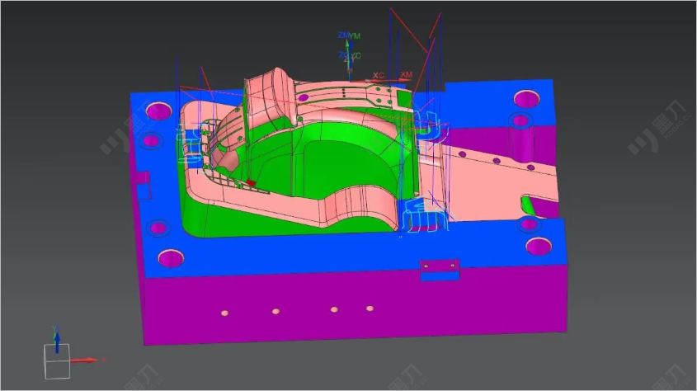Click the blue Z arrow on view triad
Image resolution: width=697 pixels, height=391 pixels.
pyautogui.click(x=57, y=342)
